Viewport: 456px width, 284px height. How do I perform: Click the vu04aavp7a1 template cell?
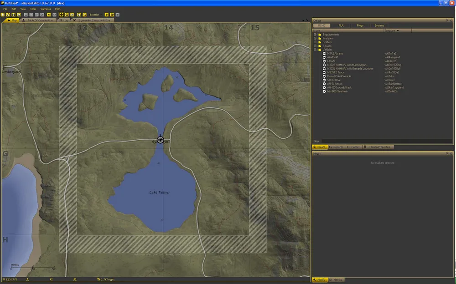point(392,57)
